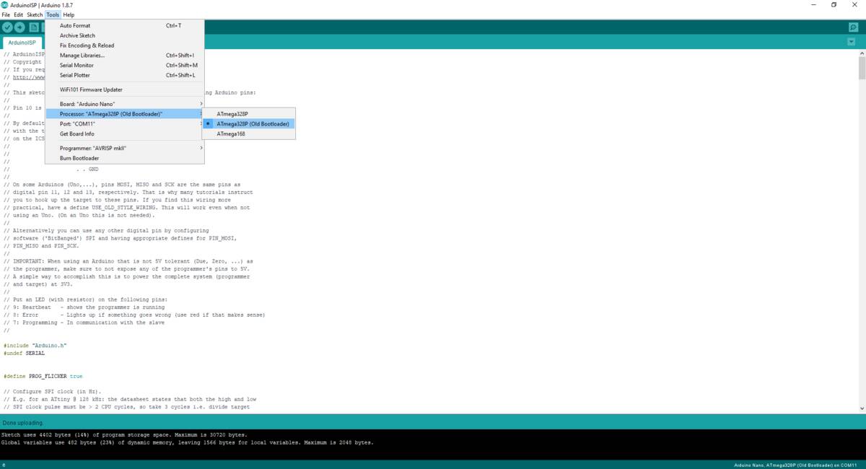Click the #define PROG_FLICKER true line
Viewport: 866px width, 469px height.
pos(43,376)
